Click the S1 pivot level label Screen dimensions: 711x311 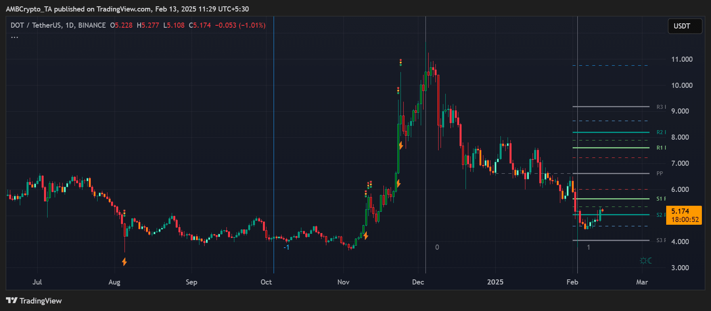661,199
